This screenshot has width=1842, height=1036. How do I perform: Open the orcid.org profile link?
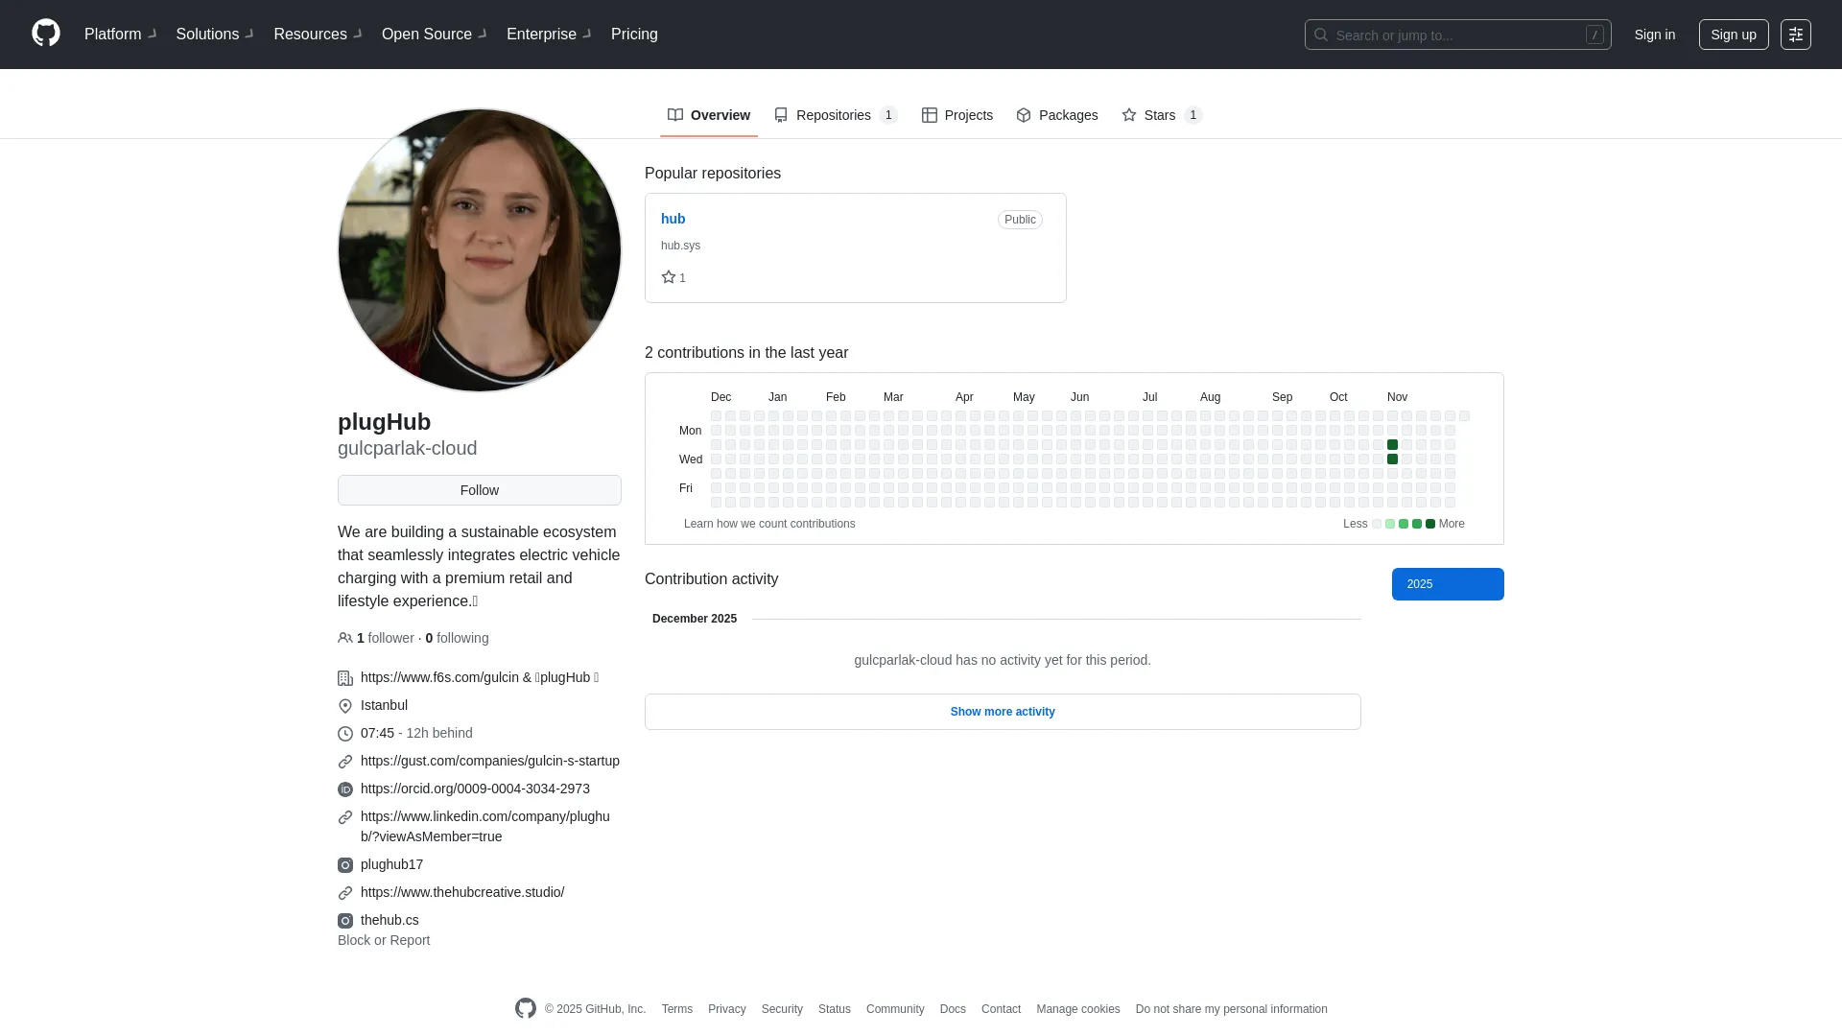(475, 789)
